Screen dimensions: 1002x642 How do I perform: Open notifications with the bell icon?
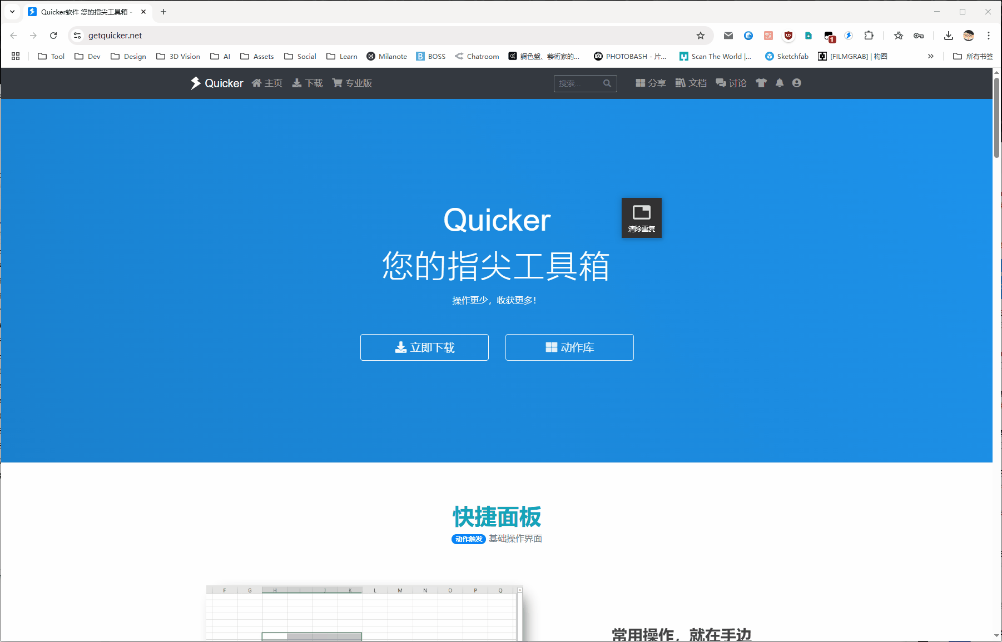click(x=780, y=83)
